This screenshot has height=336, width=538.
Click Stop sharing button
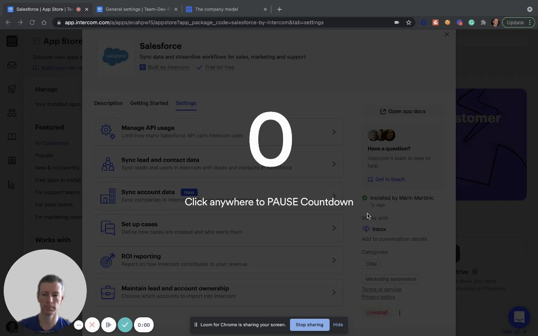[x=310, y=325]
